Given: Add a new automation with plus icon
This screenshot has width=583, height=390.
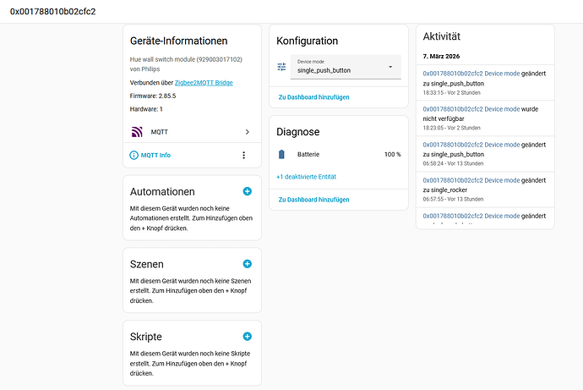Looking at the screenshot, I should [248, 191].
